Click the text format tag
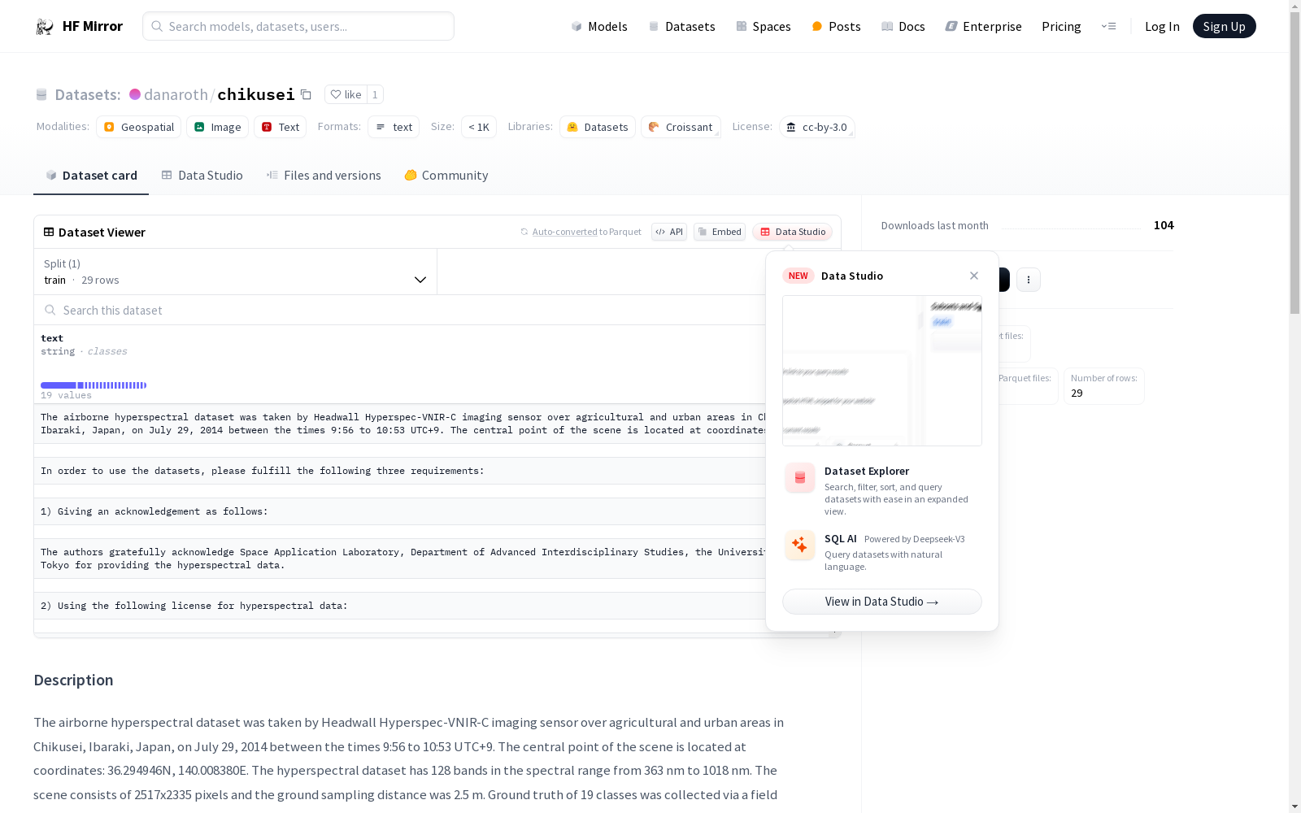 394,127
